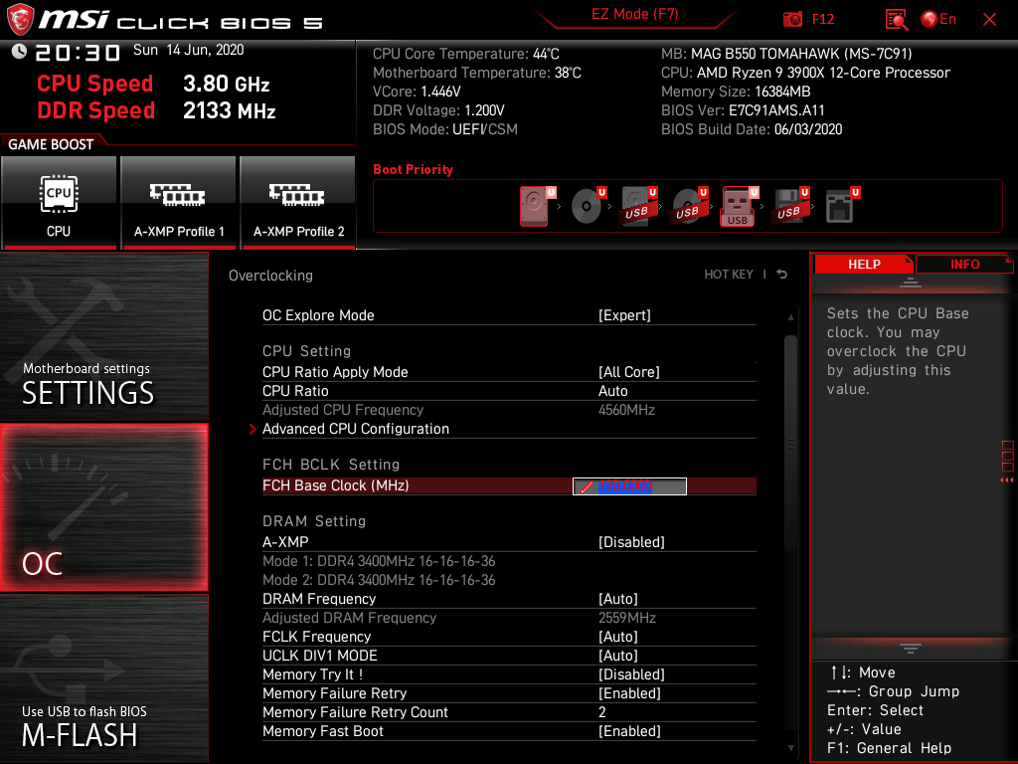This screenshot has height=764, width=1018.
Task: Click the GAME BOOST header label
Action: pyautogui.click(x=51, y=144)
